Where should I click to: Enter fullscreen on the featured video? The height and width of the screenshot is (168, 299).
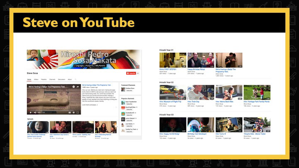pyautogui.click(x=78, y=112)
